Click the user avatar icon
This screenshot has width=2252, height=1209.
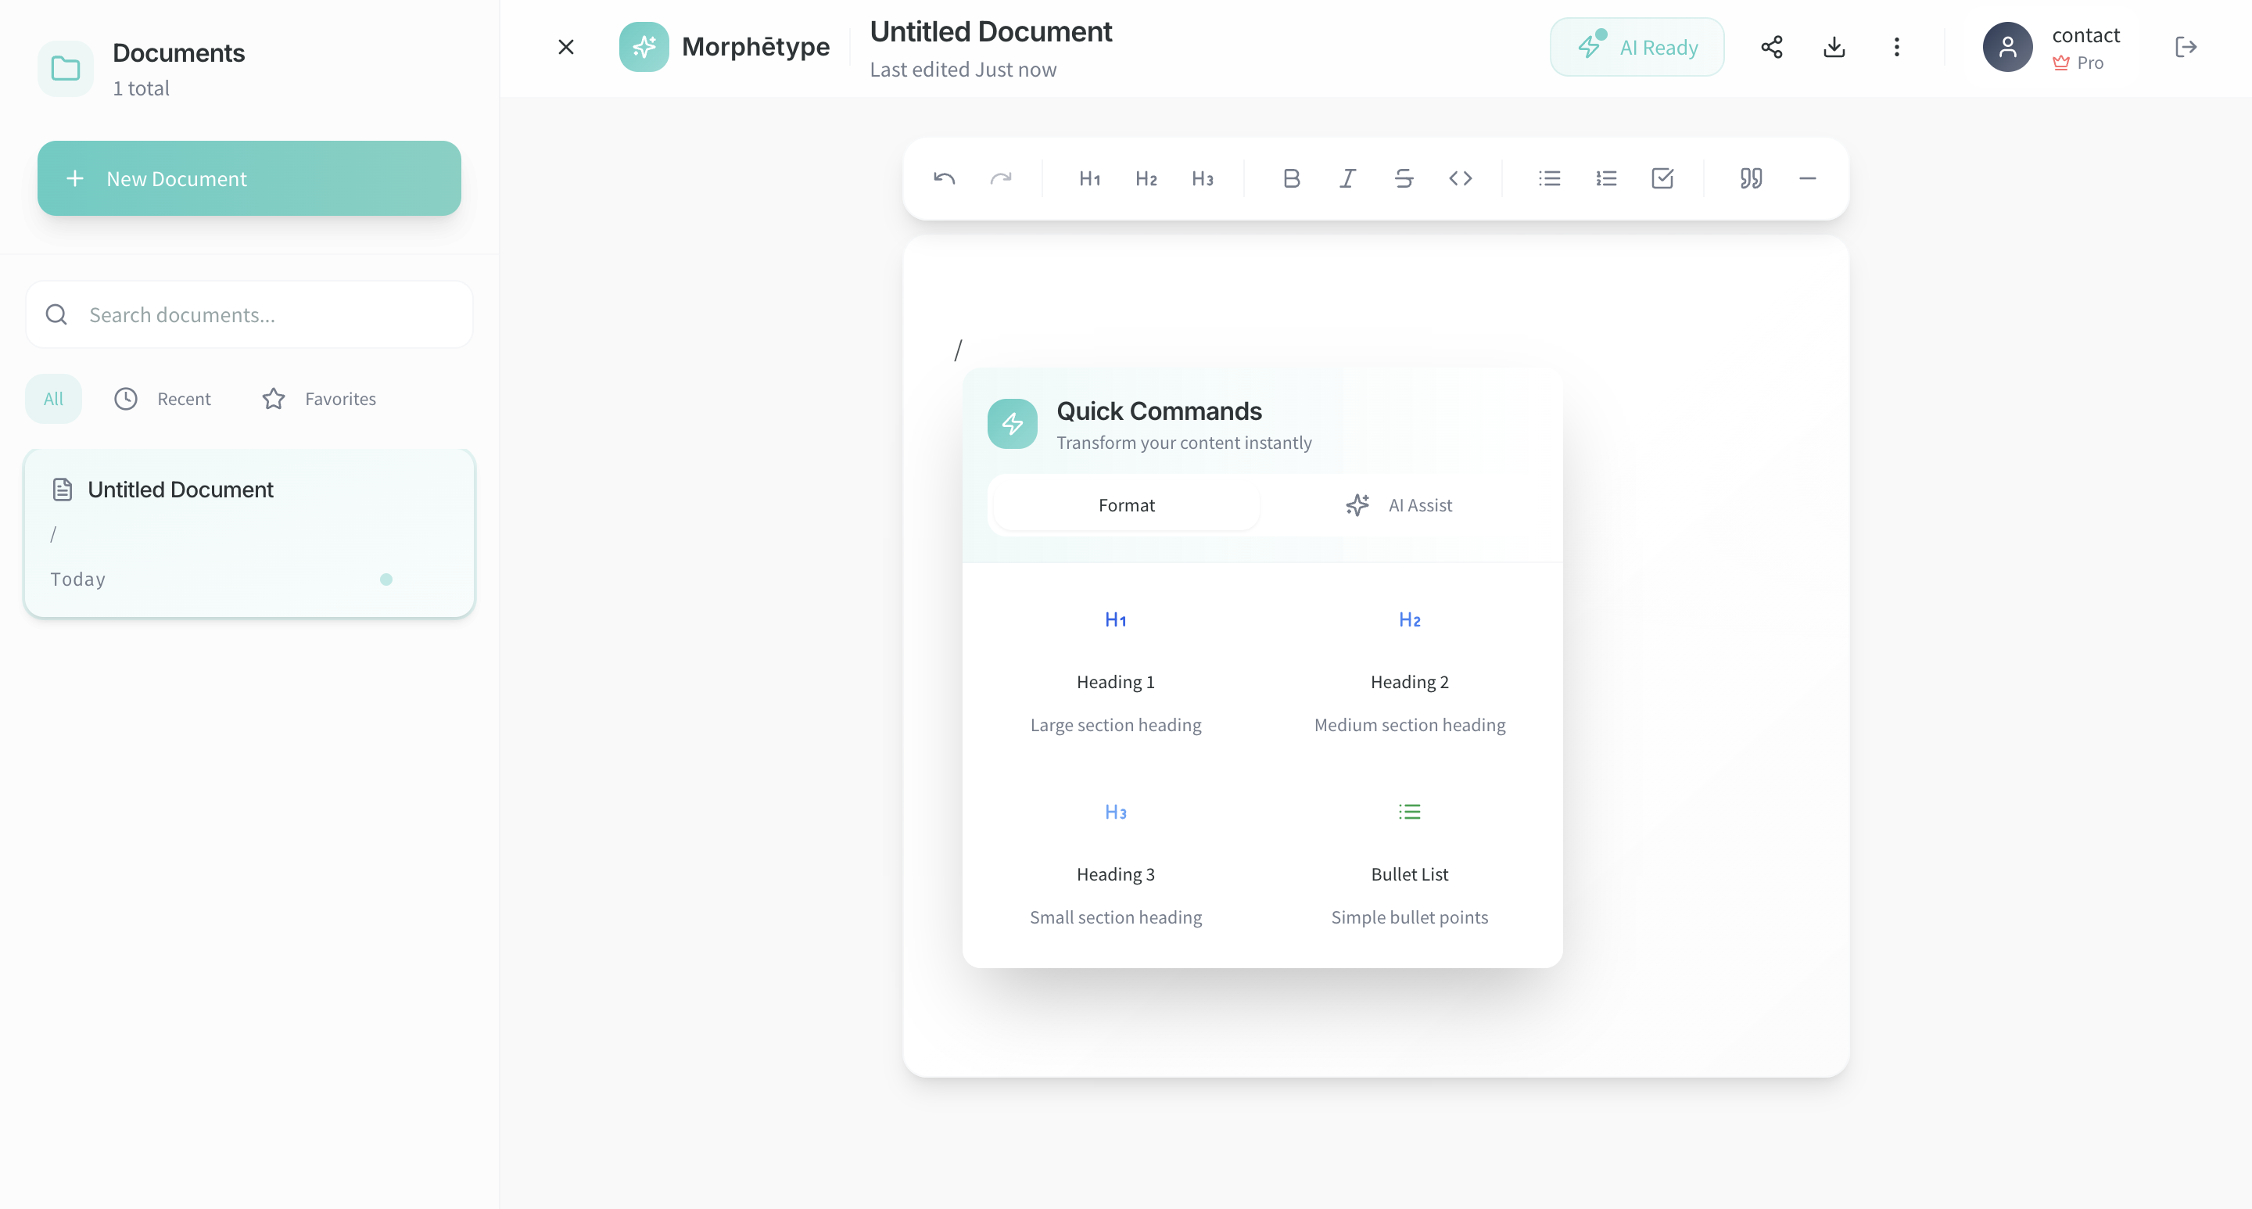click(x=2008, y=46)
